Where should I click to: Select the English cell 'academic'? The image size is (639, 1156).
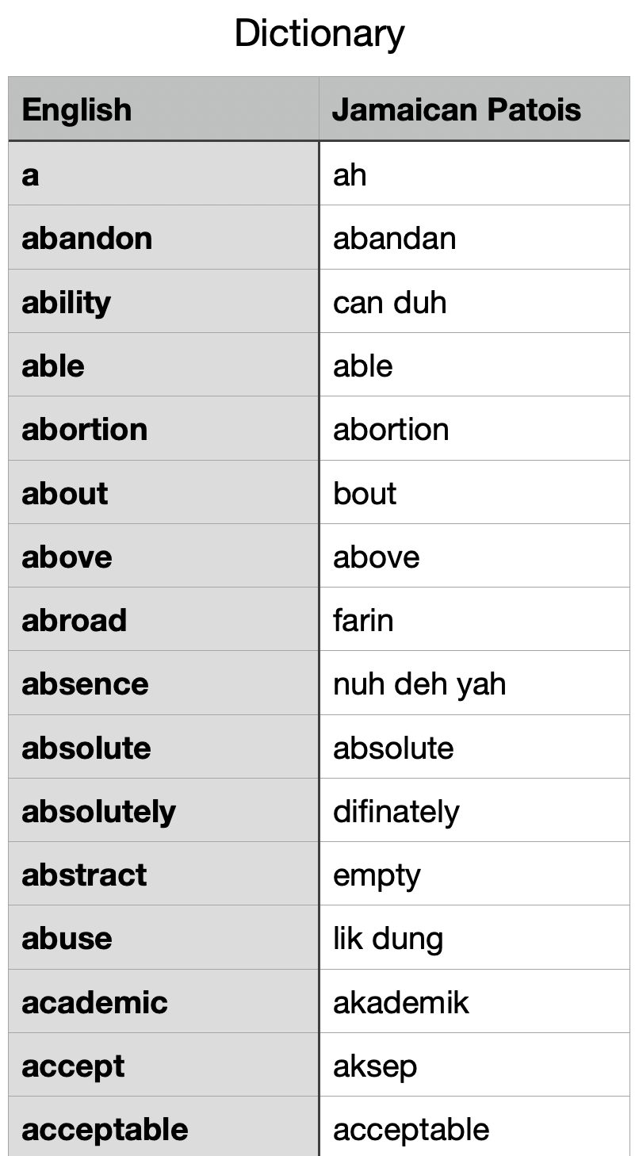coord(95,1002)
